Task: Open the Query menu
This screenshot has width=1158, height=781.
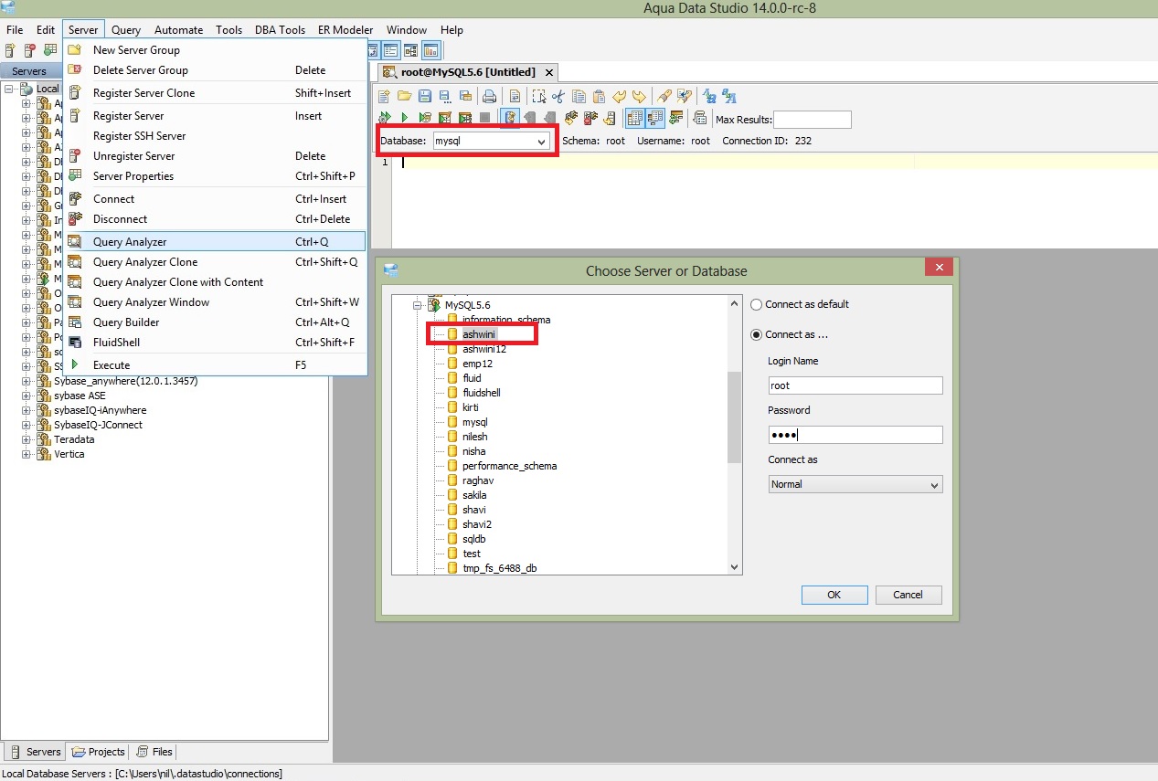Action: click(126, 29)
